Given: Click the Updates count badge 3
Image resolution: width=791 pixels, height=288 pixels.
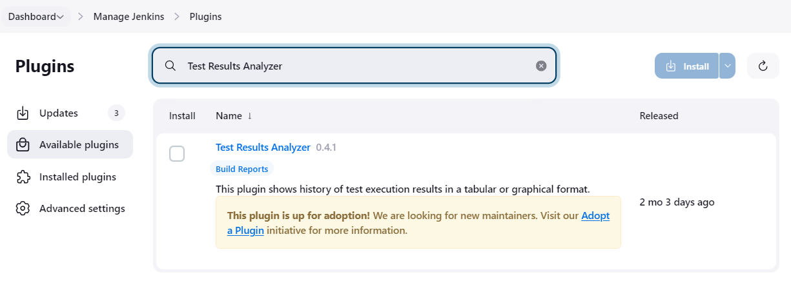Looking at the screenshot, I should pos(116,113).
